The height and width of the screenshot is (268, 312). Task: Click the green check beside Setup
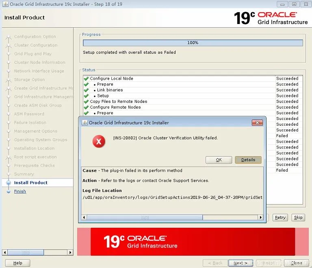pyautogui.click(x=86, y=96)
